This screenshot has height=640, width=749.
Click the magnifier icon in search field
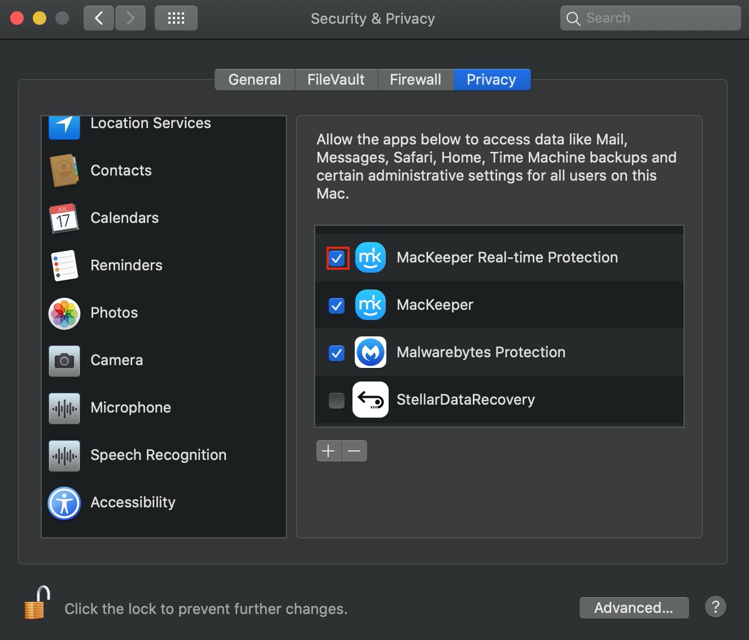tap(573, 19)
